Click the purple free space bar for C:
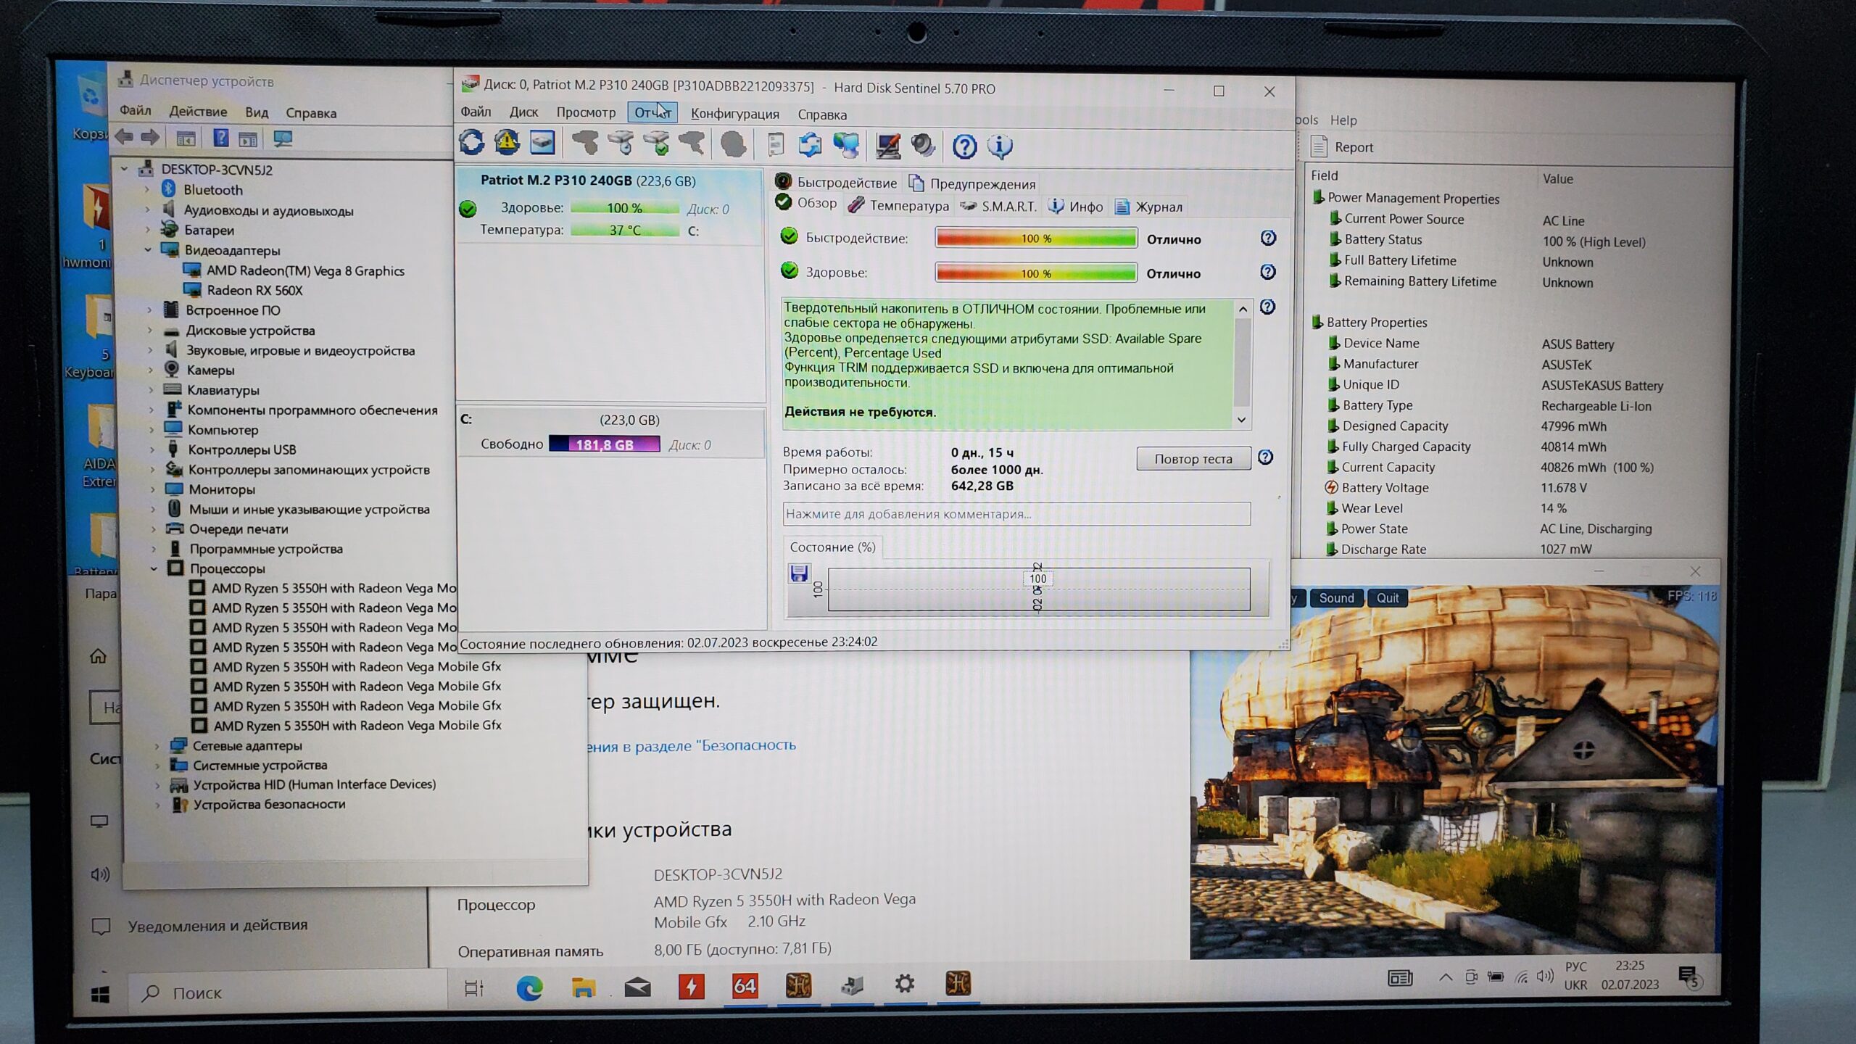The width and height of the screenshot is (1856, 1044). [604, 444]
